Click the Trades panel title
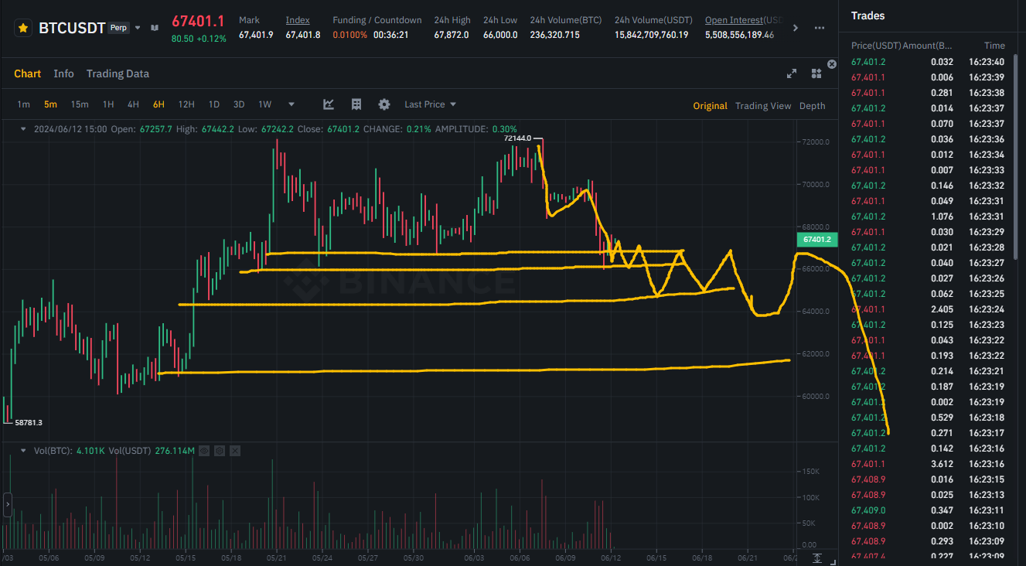The width and height of the screenshot is (1026, 566). [867, 15]
